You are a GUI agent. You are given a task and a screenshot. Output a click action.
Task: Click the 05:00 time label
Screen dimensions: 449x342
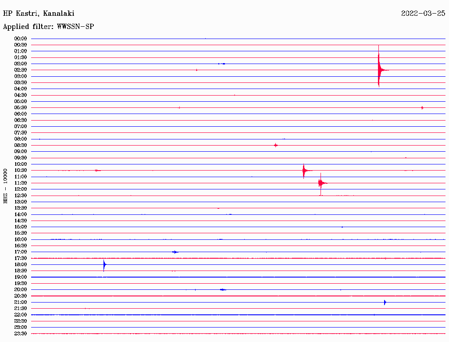click(21, 101)
